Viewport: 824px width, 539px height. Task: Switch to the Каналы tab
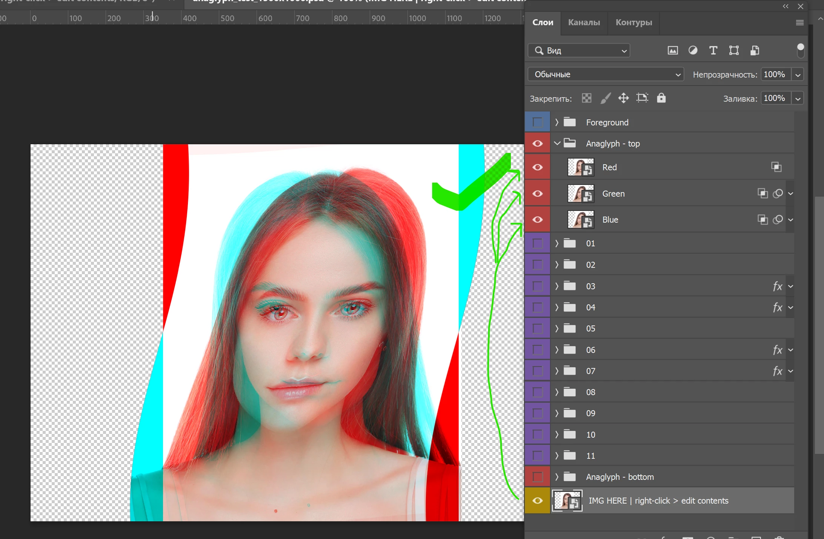pos(584,23)
